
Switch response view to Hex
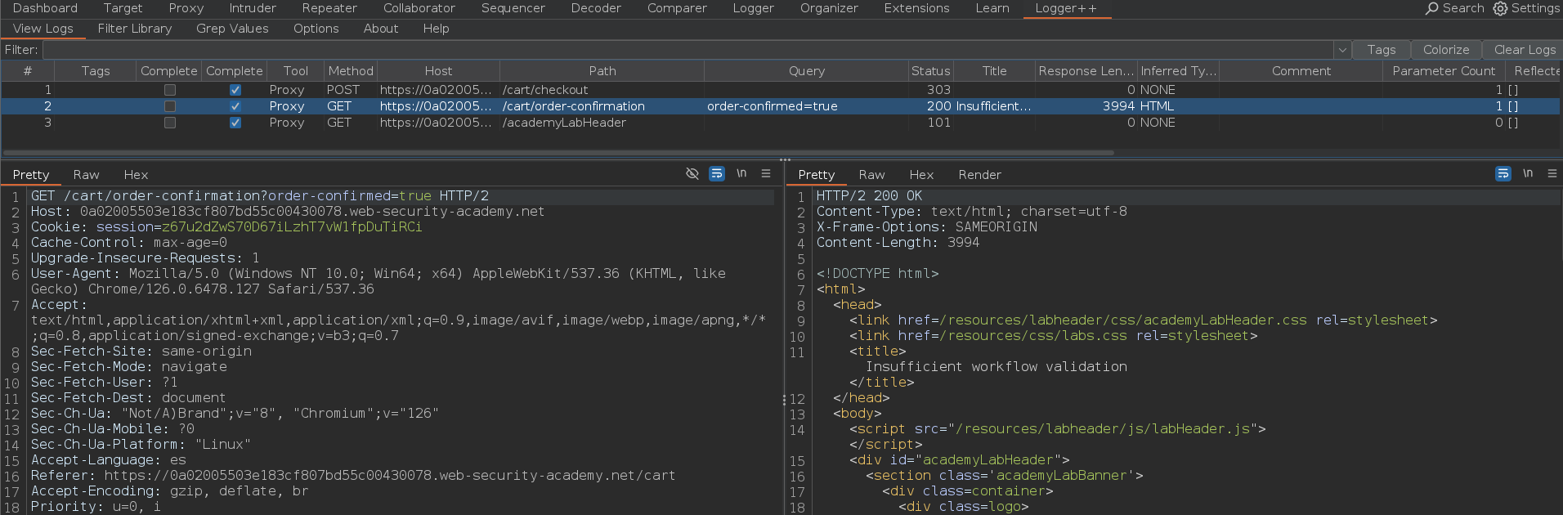click(921, 174)
